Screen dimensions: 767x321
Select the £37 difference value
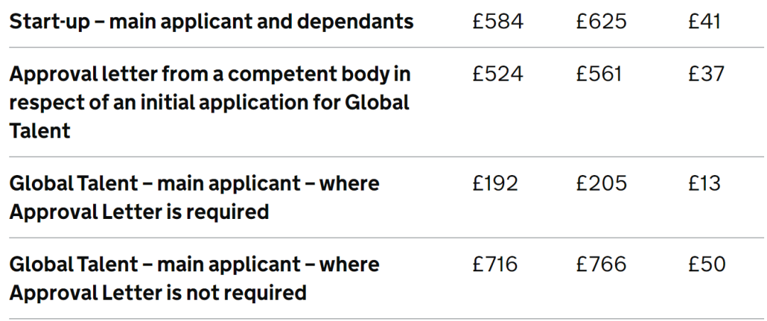(x=706, y=74)
